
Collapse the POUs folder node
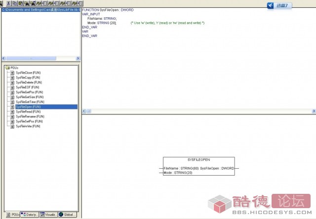pos(7,68)
